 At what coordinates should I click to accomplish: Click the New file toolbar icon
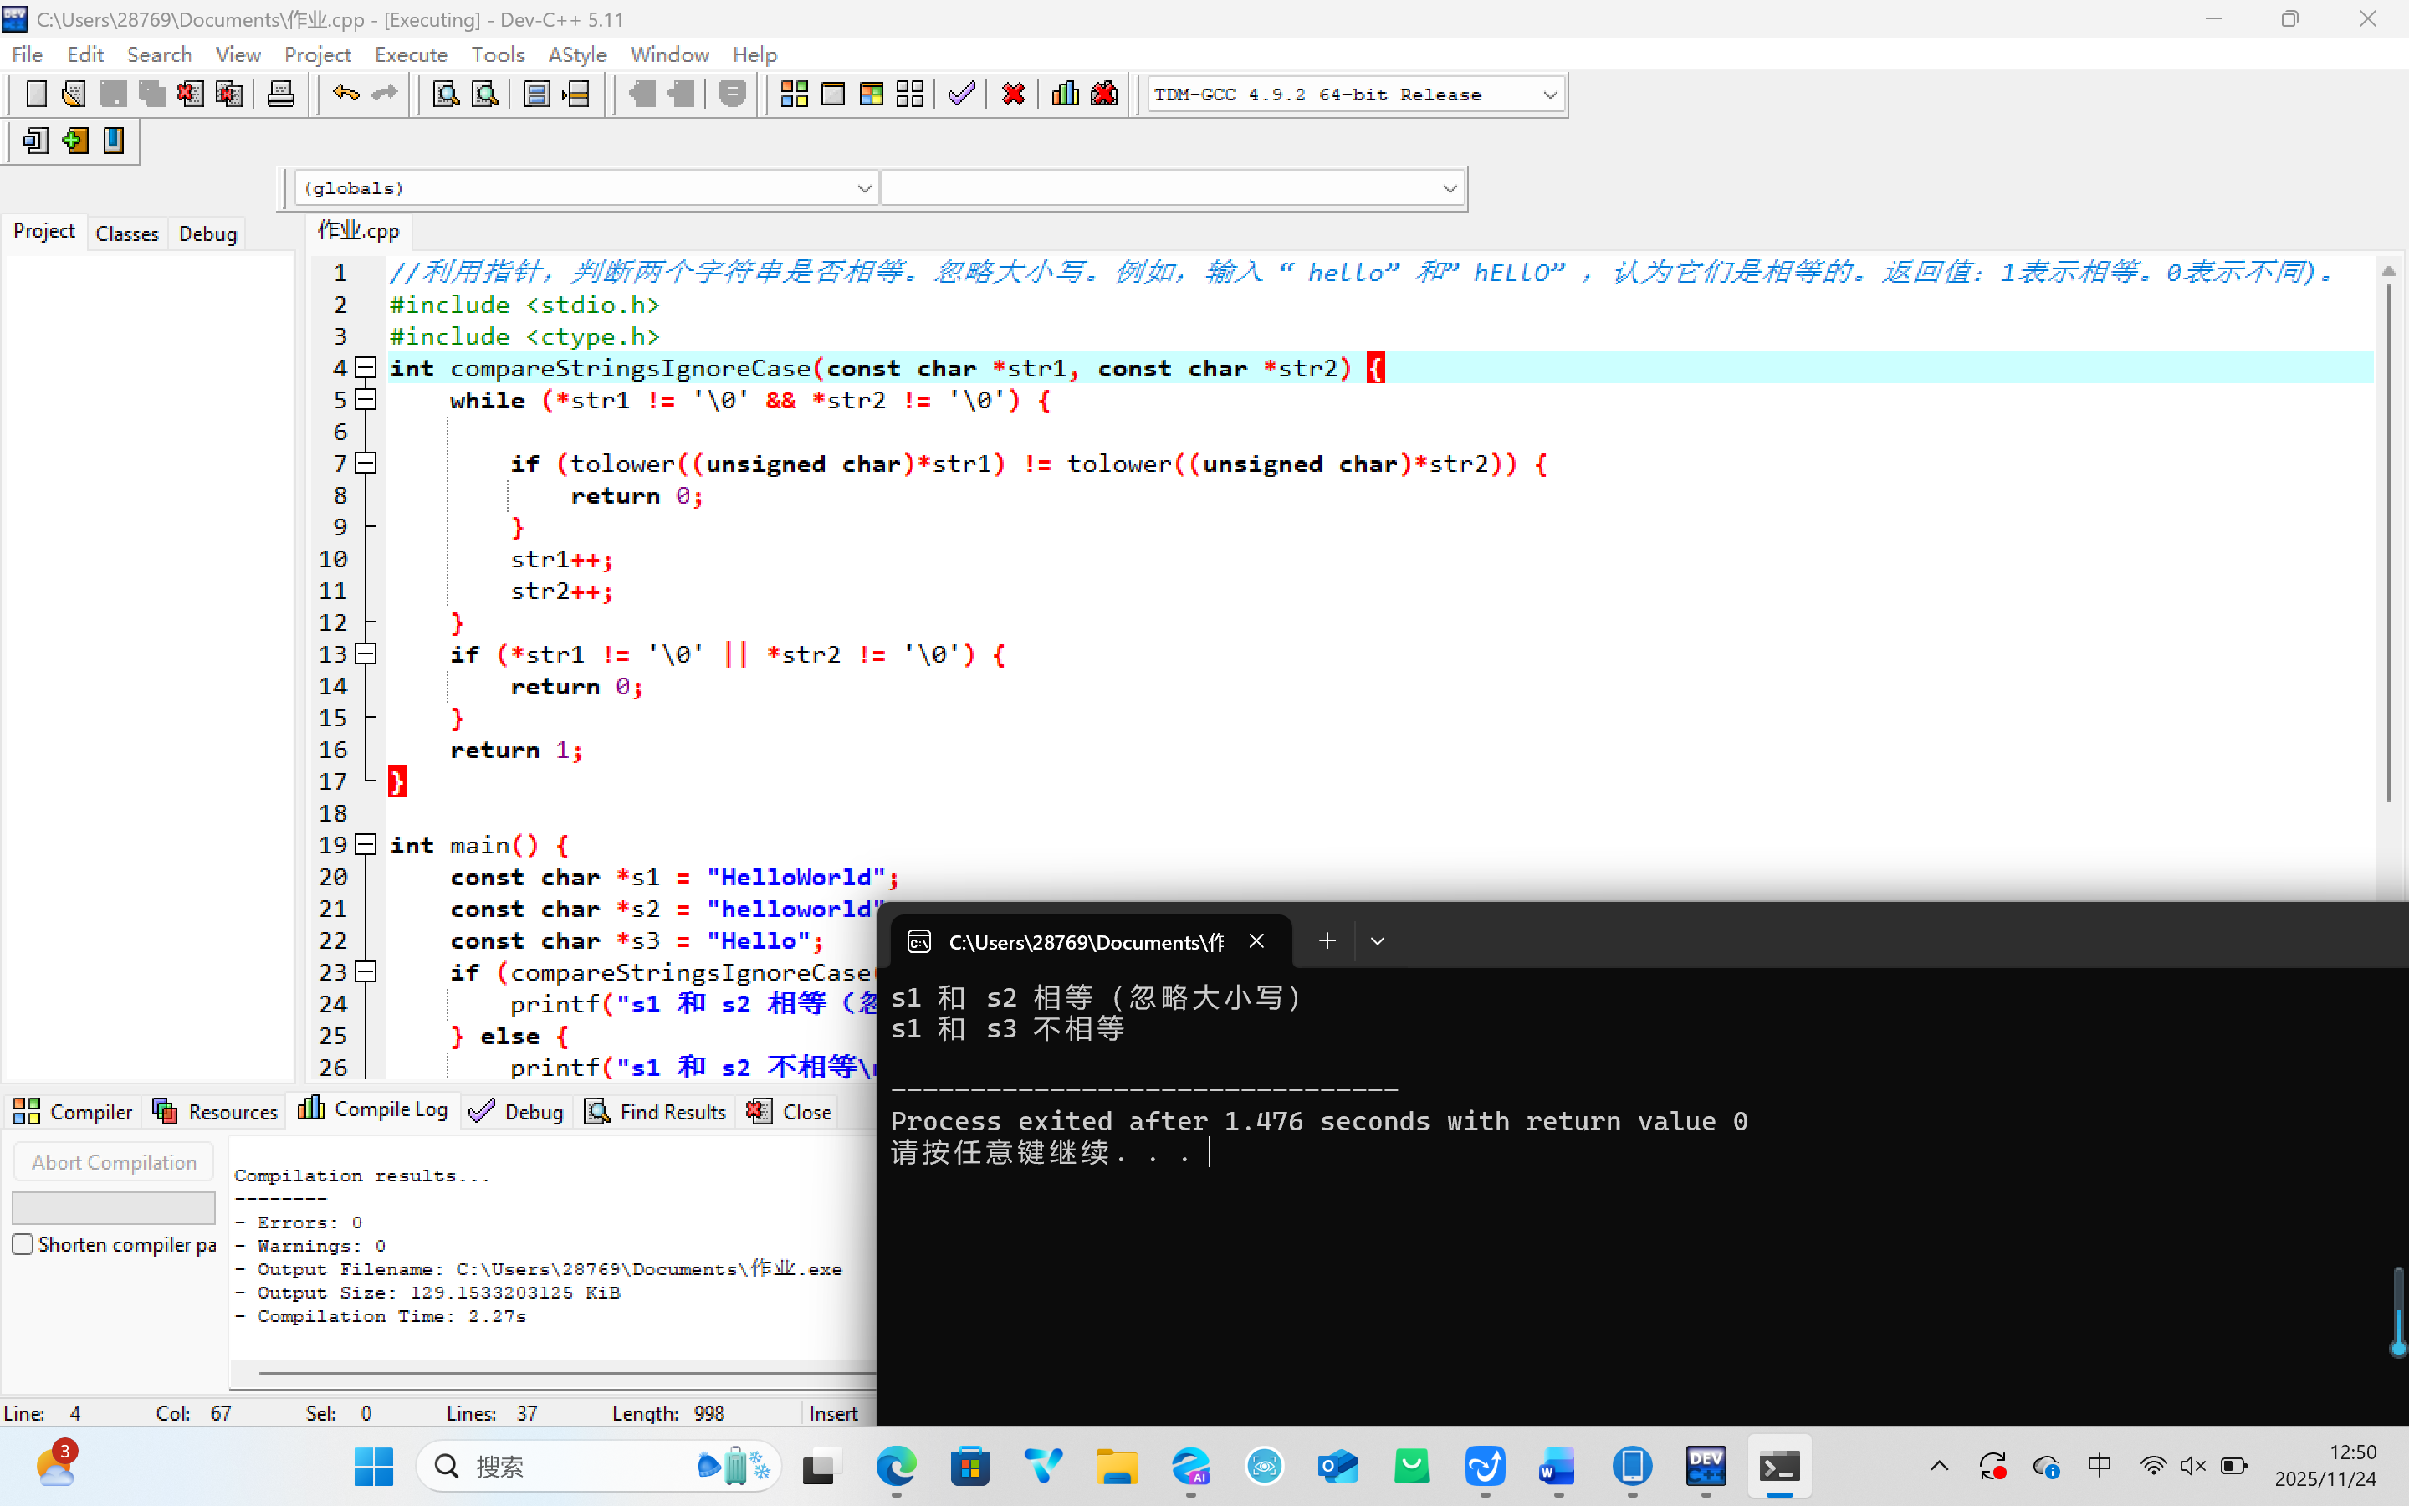(x=36, y=95)
